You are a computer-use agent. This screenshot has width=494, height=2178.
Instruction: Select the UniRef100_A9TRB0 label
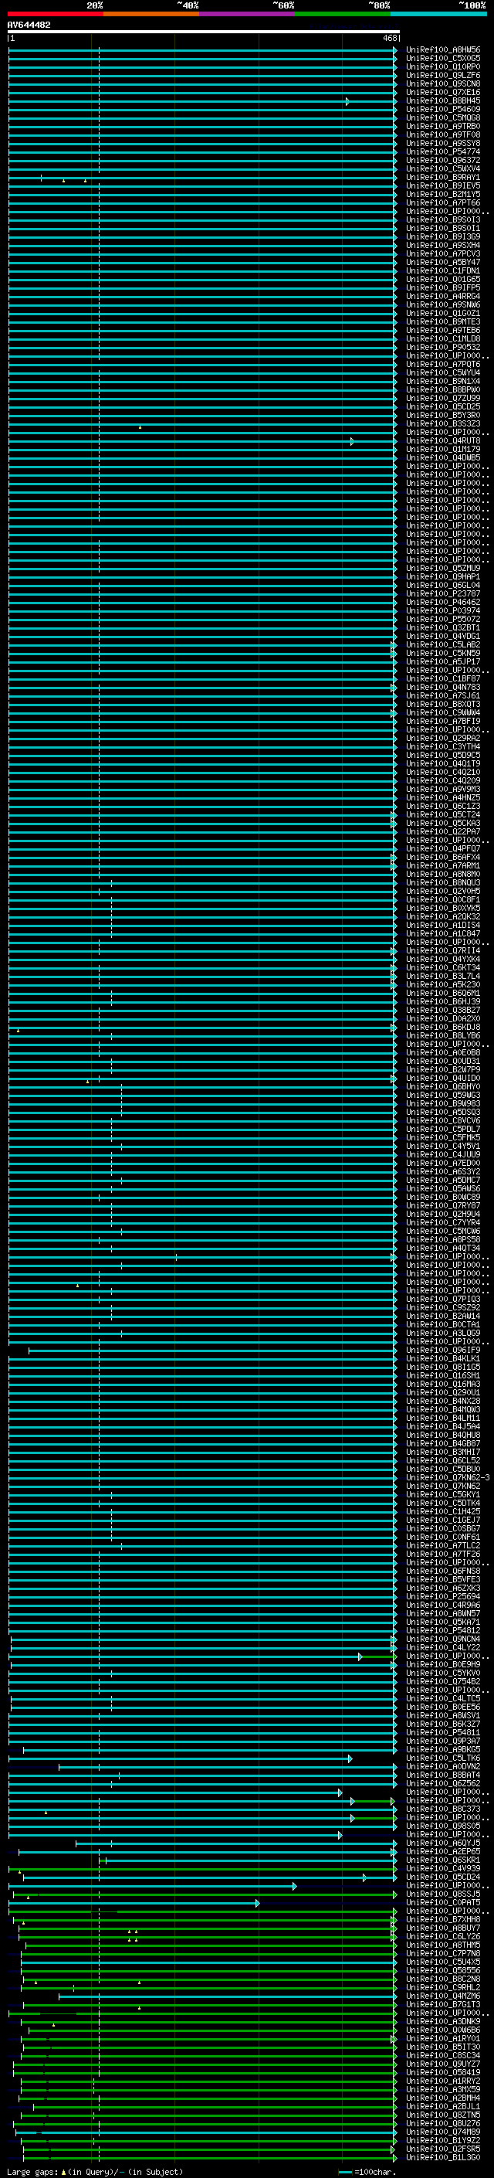tap(443, 126)
